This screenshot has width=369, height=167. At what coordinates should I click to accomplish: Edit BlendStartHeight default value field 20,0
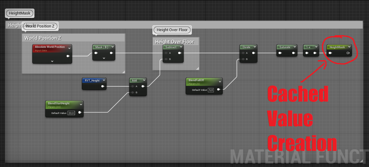point(71,113)
